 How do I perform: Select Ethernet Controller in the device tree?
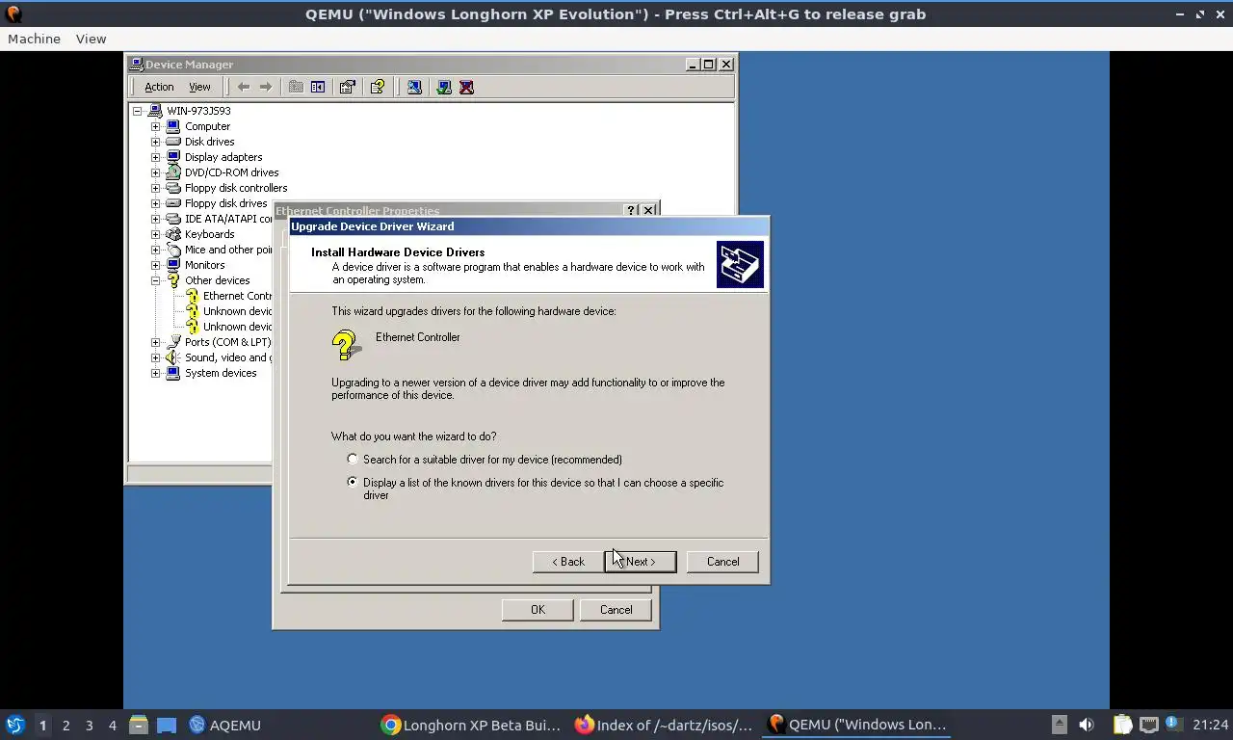236,296
